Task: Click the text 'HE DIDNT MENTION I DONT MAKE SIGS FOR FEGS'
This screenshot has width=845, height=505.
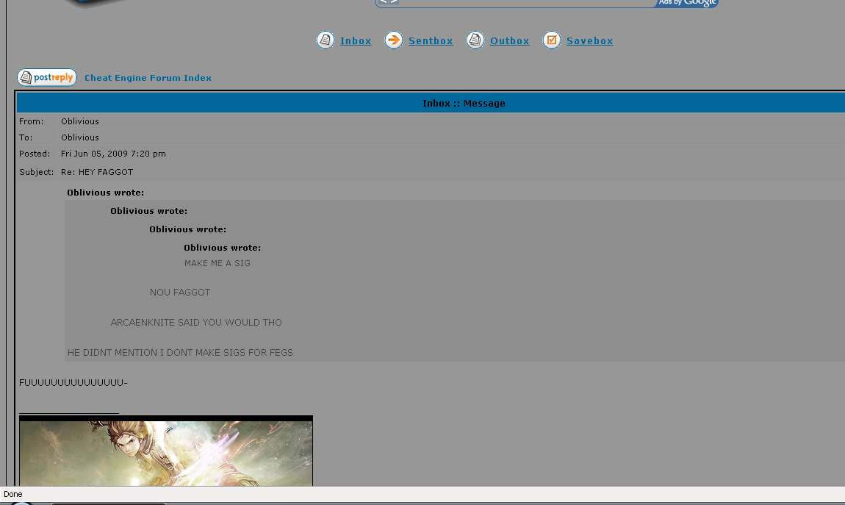Action: click(x=180, y=353)
